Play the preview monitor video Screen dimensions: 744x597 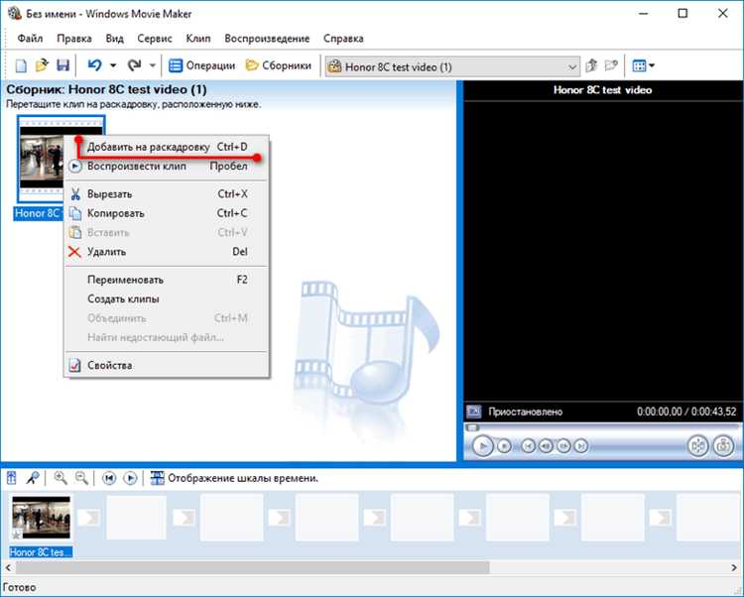[483, 445]
